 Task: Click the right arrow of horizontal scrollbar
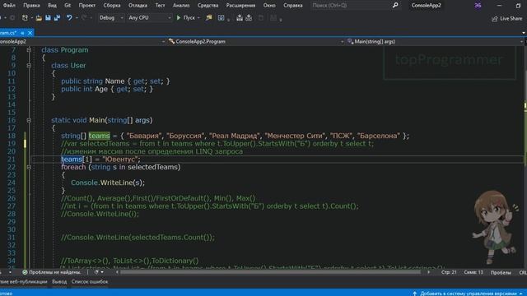click(428, 272)
